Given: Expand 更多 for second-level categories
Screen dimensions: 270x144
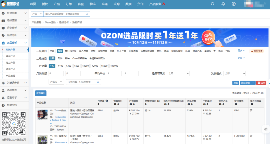Looking at the screenshot, I should click(241, 58).
